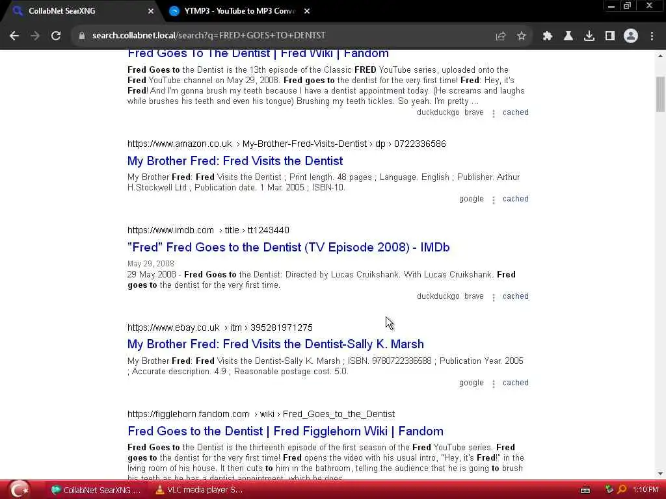Open cached version of eBay result
The width and height of the screenshot is (666, 499).
click(x=516, y=382)
